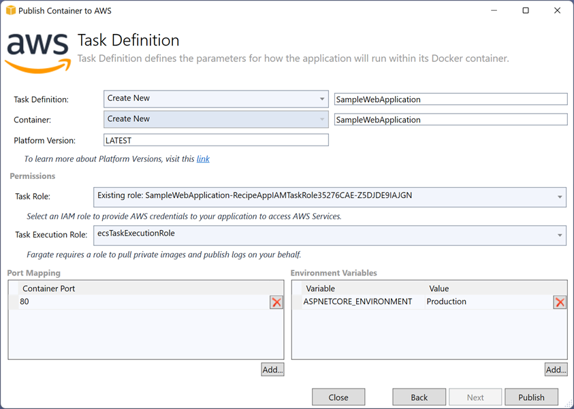Expand the Task Role dropdown
574x409 pixels.
tap(330, 197)
